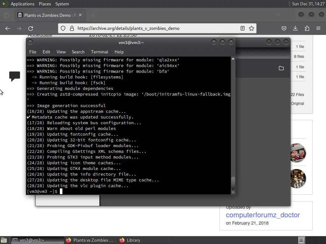The height and width of the screenshot is (244, 326).
Task: Save page to Pocket
Action: (x=284, y=28)
